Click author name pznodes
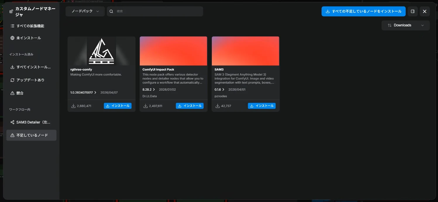The image size is (438, 202). click(x=221, y=96)
